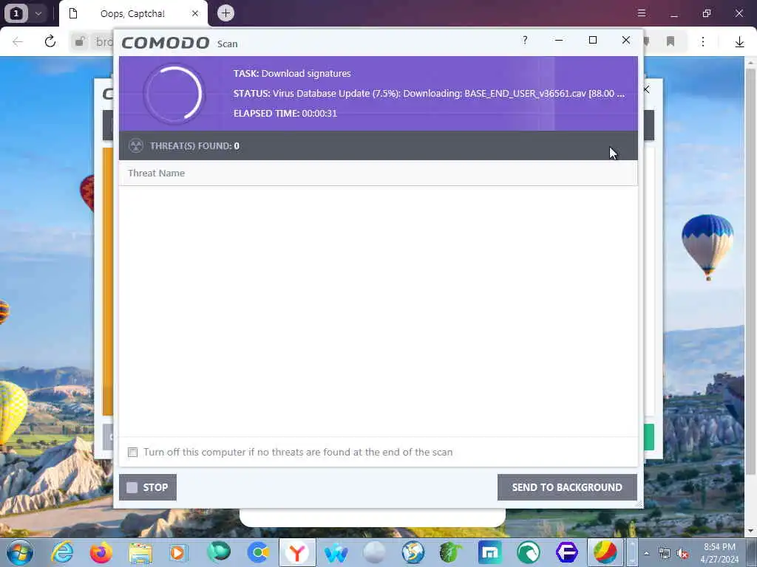Click the address bar lock icon
Screen dimensions: 757x567
point(80,42)
